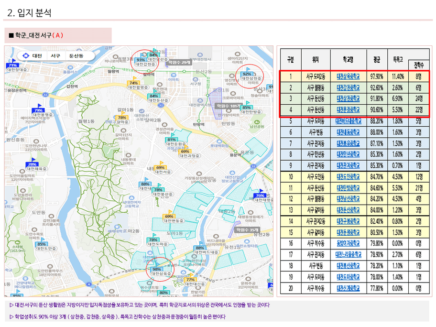This screenshot has width=436, height=327.
Task: Open the 대전삼천중학교 link in row 3
Action: [348, 98]
